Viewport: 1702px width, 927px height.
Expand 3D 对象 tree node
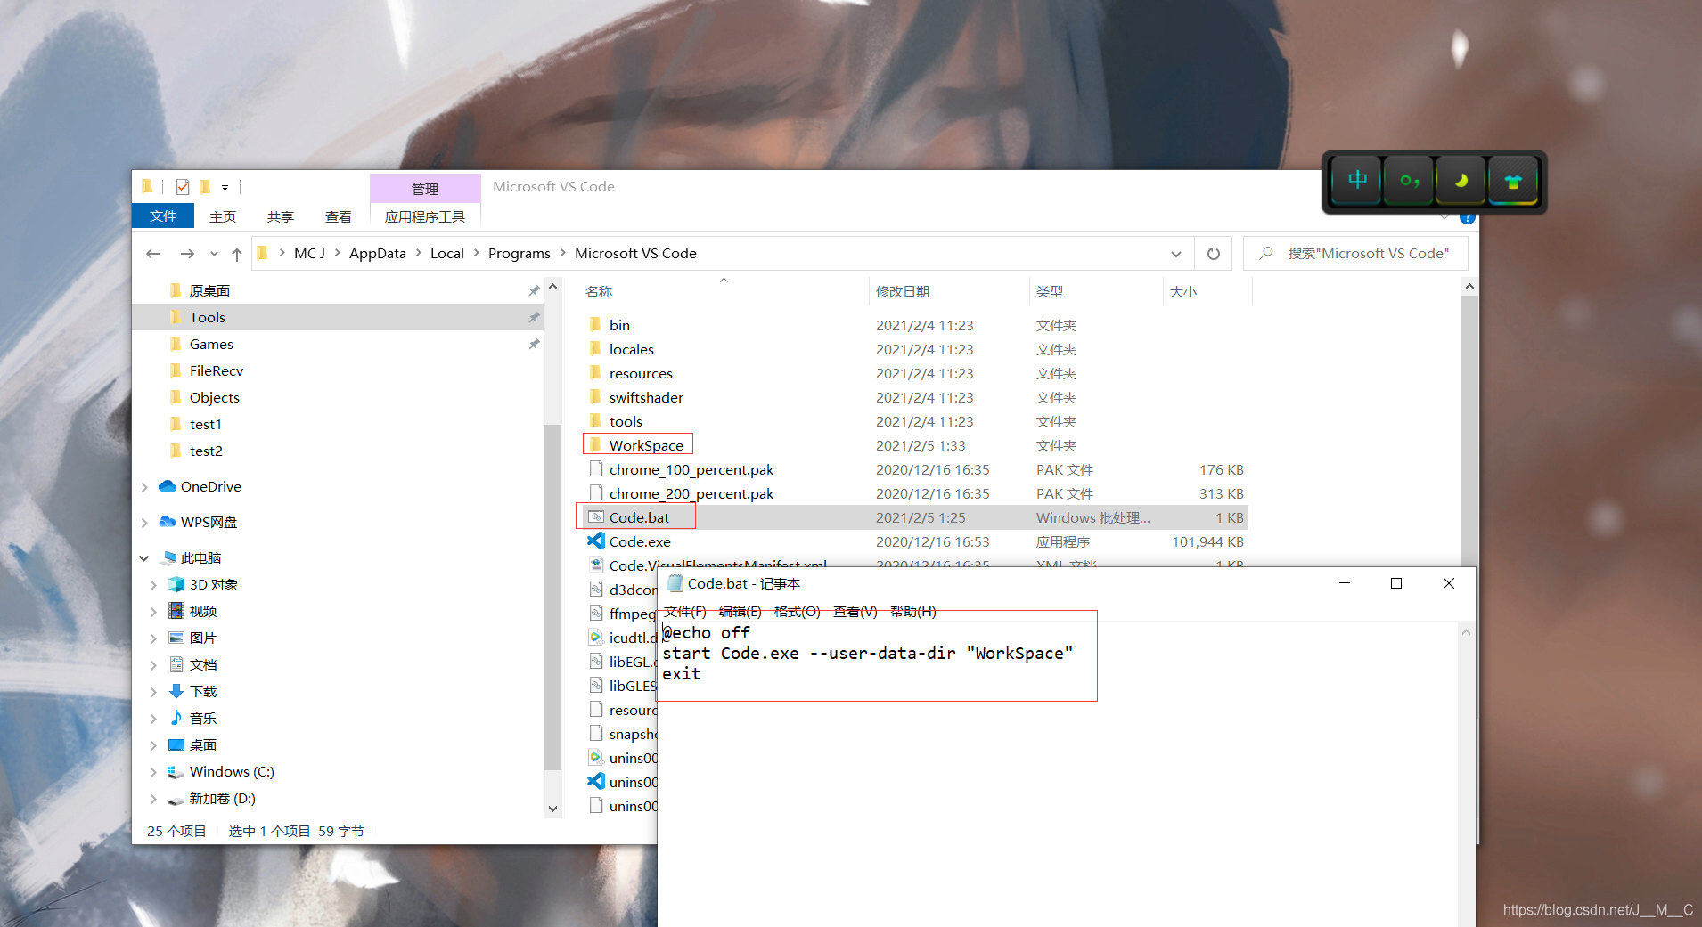point(153,585)
